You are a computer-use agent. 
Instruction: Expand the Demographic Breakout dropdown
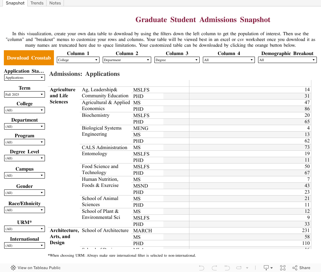tap(287, 60)
